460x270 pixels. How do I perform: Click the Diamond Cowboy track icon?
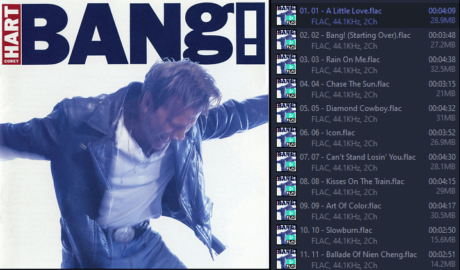tap(286, 113)
